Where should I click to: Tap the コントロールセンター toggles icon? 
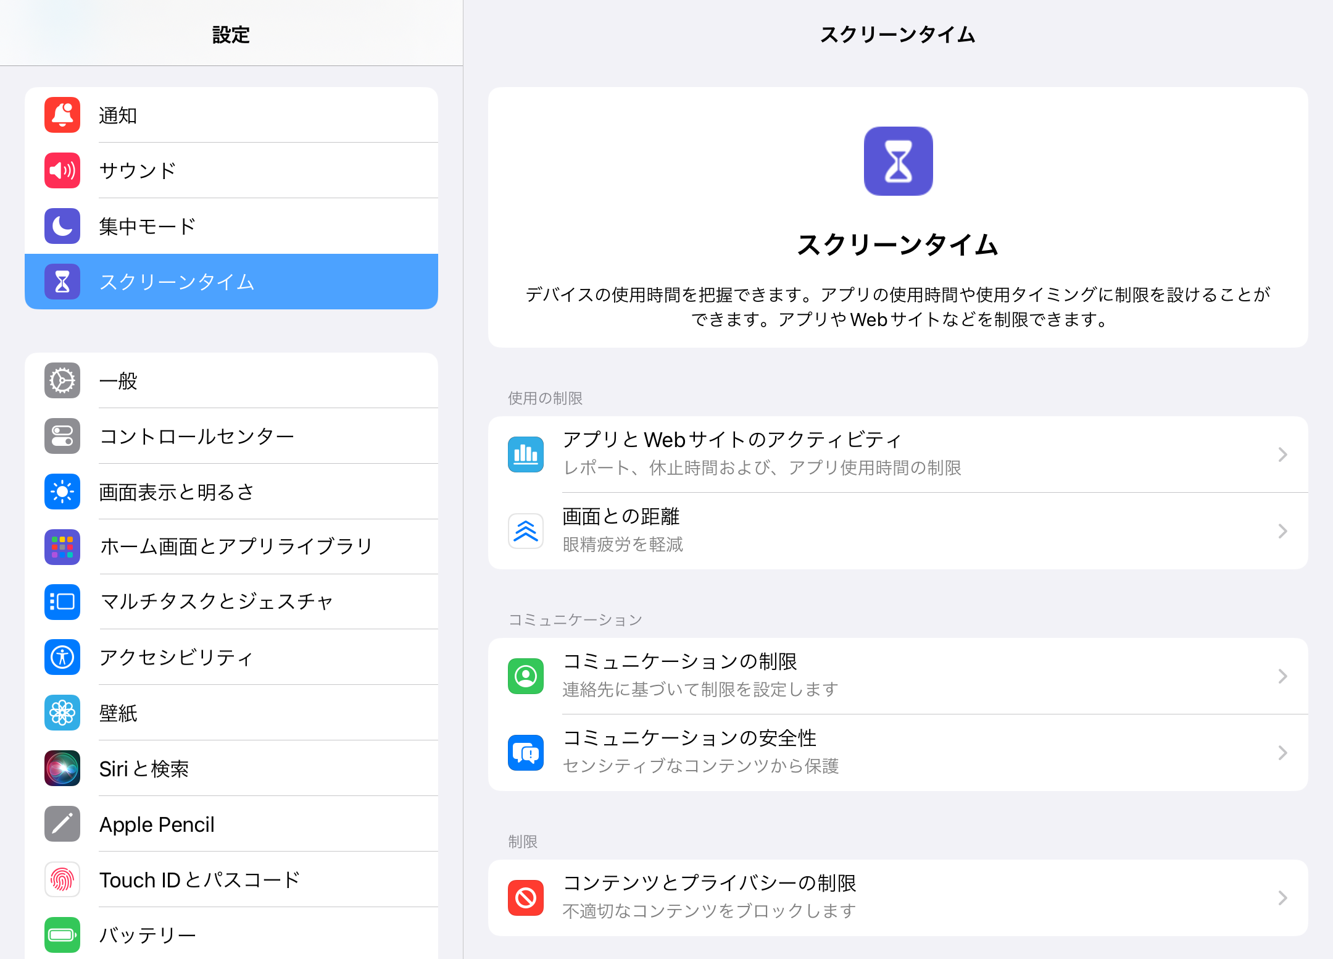pos(62,436)
